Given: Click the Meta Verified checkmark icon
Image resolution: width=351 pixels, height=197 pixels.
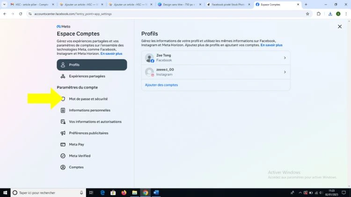Looking at the screenshot, I should click(x=63, y=156).
